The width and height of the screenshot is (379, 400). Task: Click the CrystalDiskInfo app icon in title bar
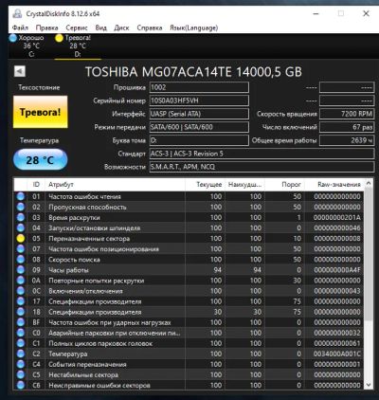17,13
